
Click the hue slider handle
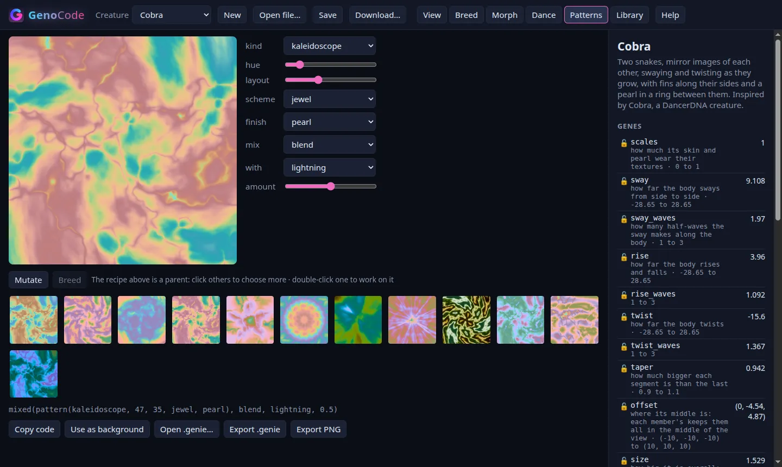click(x=299, y=65)
